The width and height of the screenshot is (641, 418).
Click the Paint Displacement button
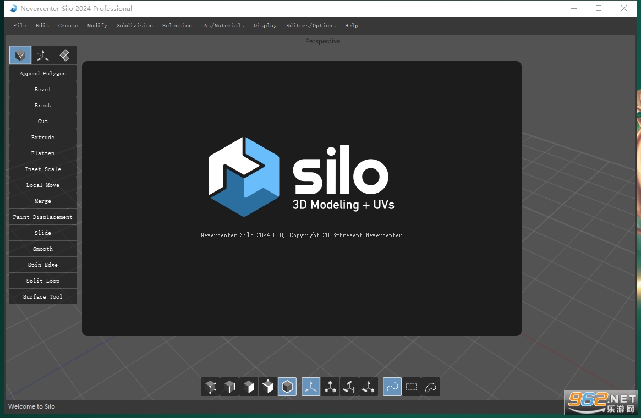click(43, 217)
